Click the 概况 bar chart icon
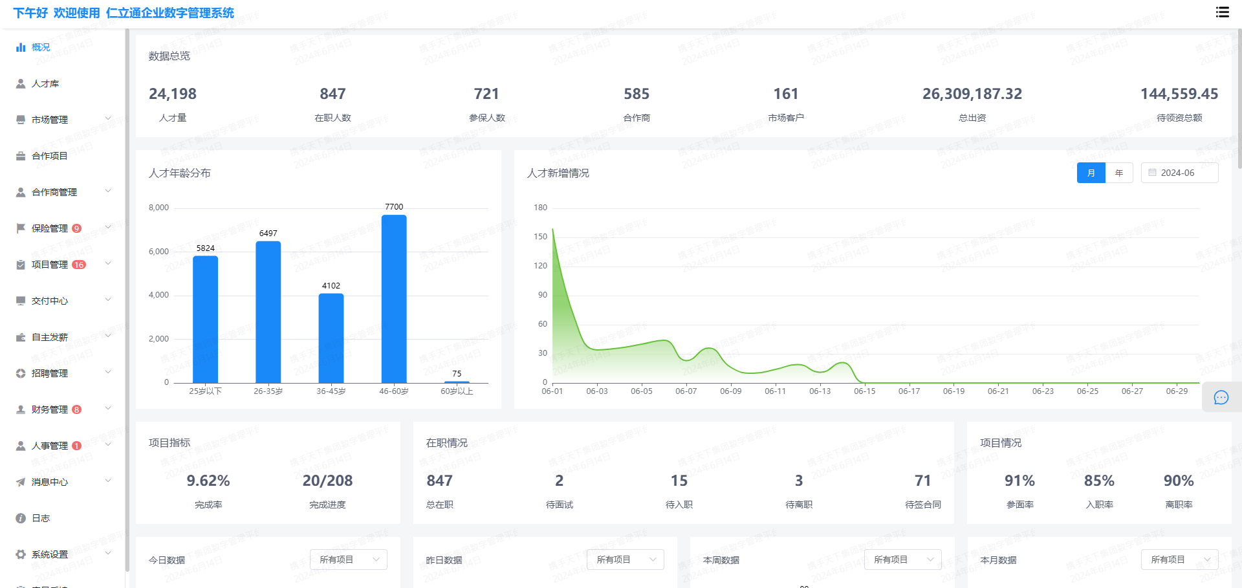Image resolution: width=1242 pixels, height=588 pixels. (x=21, y=47)
